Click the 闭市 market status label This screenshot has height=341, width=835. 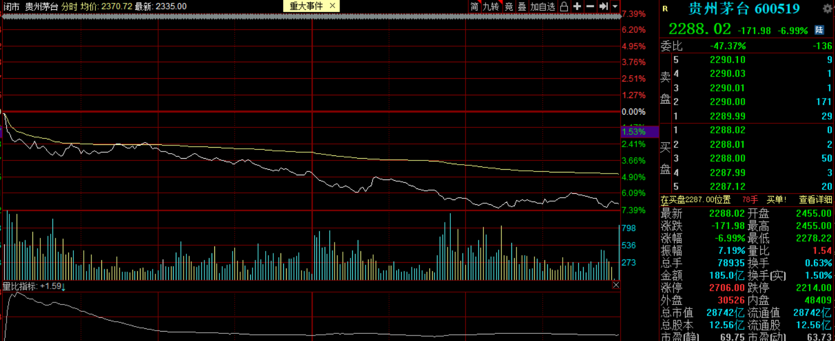point(12,6)
